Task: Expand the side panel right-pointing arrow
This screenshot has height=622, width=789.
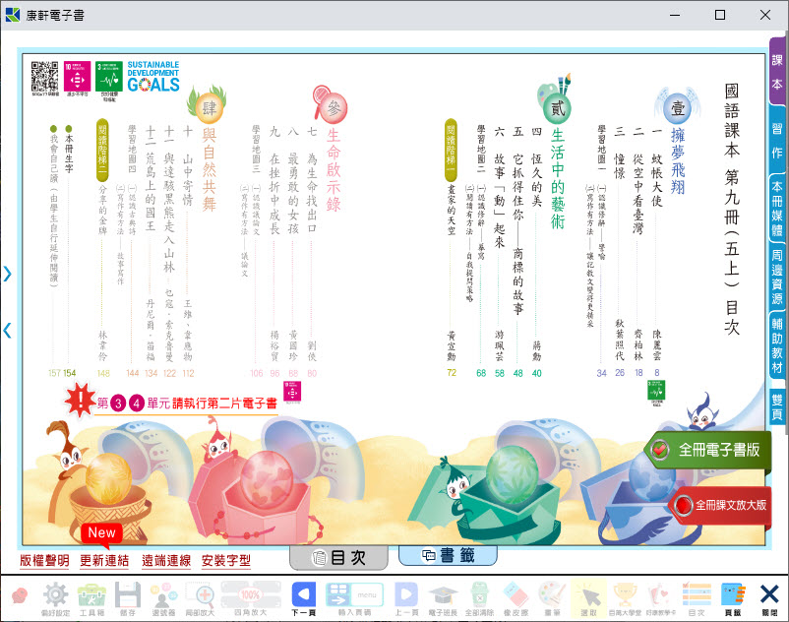Action: (x=8, y=274)
